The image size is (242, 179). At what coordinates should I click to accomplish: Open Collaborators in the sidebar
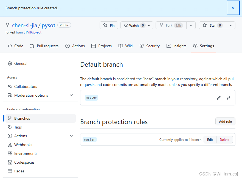41,86
